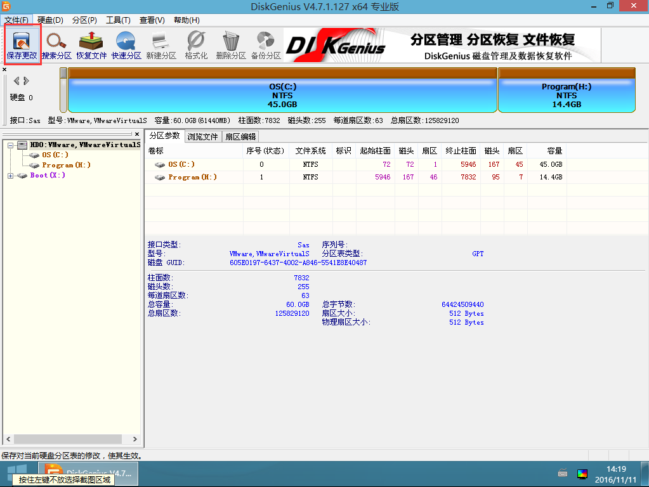Select HD0:VMware,VMwareVirtualS tree label

tap(85, 145)
